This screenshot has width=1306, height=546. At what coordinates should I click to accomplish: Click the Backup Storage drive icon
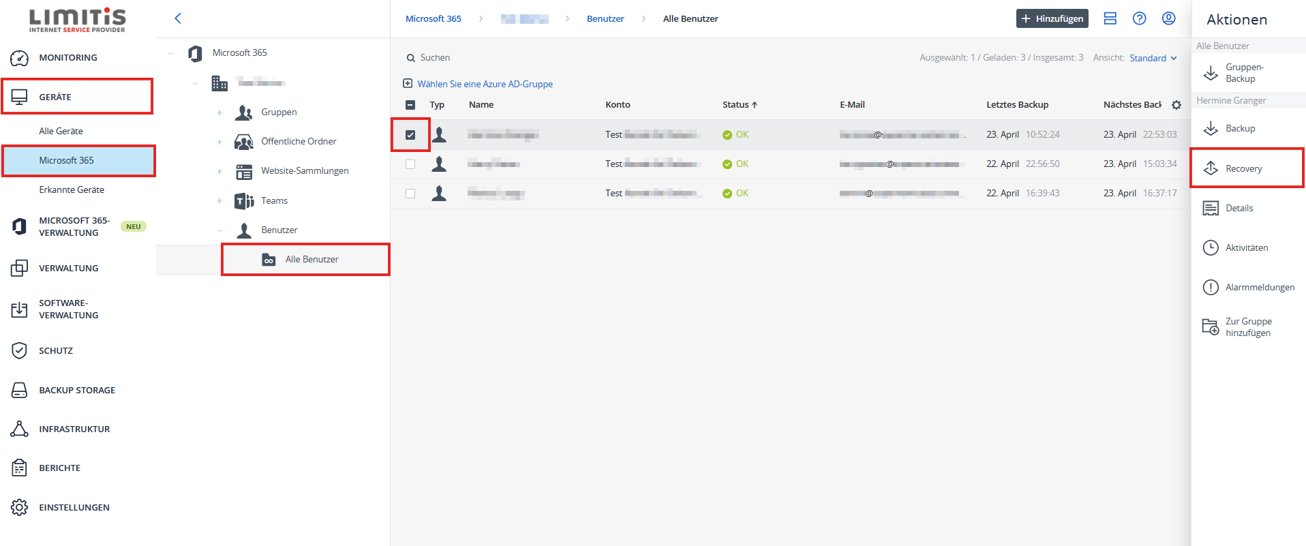(19, 390)
